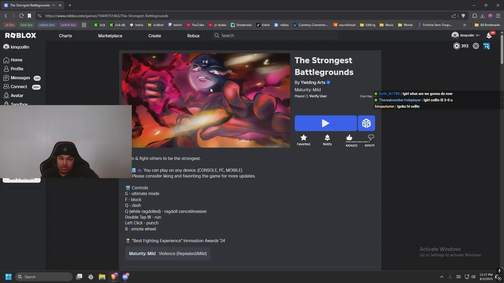504x283 pixels.
Task: Click the share icon in address bar
Action: (x=454, y=16)
